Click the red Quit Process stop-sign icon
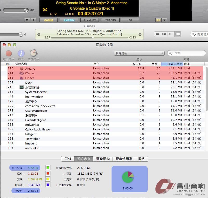Screen dimensions: 208x198 click(9, 54)
